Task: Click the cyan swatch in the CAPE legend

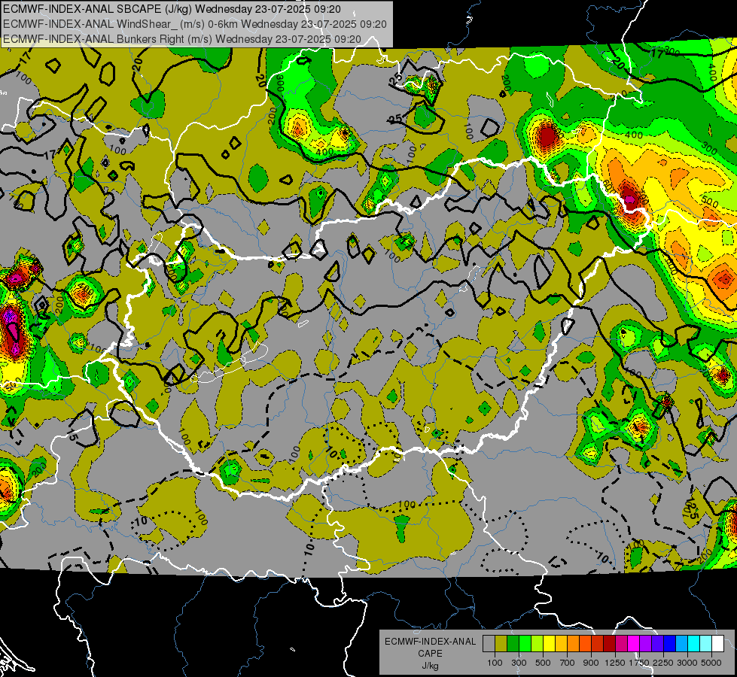Action: pyautogui.click(x=694, y=644)
